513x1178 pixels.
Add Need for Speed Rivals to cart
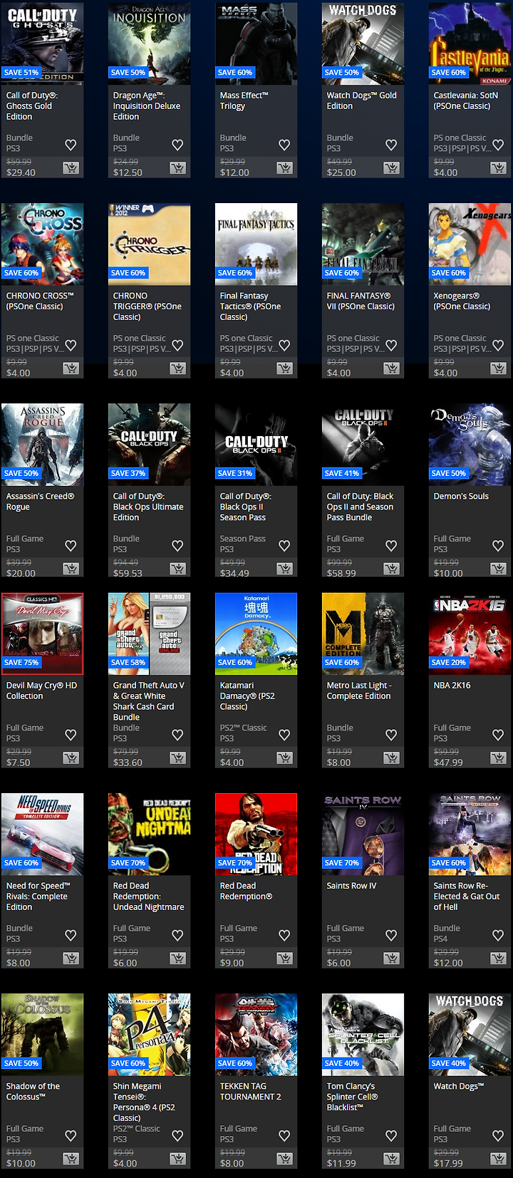coord(71,959)
